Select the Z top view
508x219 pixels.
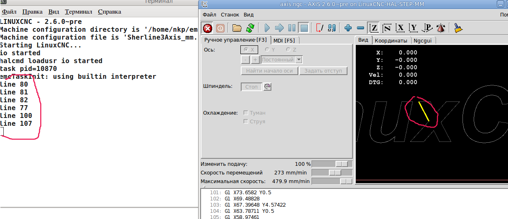coord(374,28)
